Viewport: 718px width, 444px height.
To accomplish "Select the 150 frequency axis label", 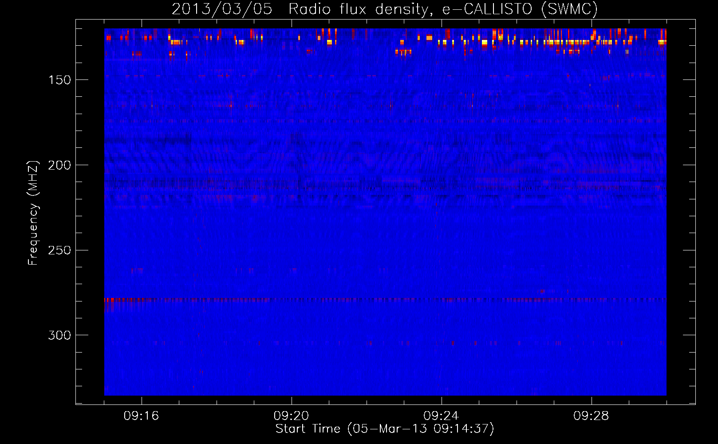I will coord(59,80).
